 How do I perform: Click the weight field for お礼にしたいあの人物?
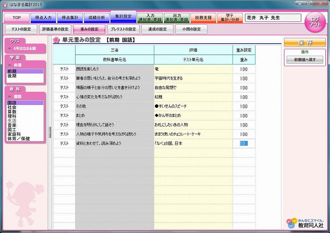(244, 125)
